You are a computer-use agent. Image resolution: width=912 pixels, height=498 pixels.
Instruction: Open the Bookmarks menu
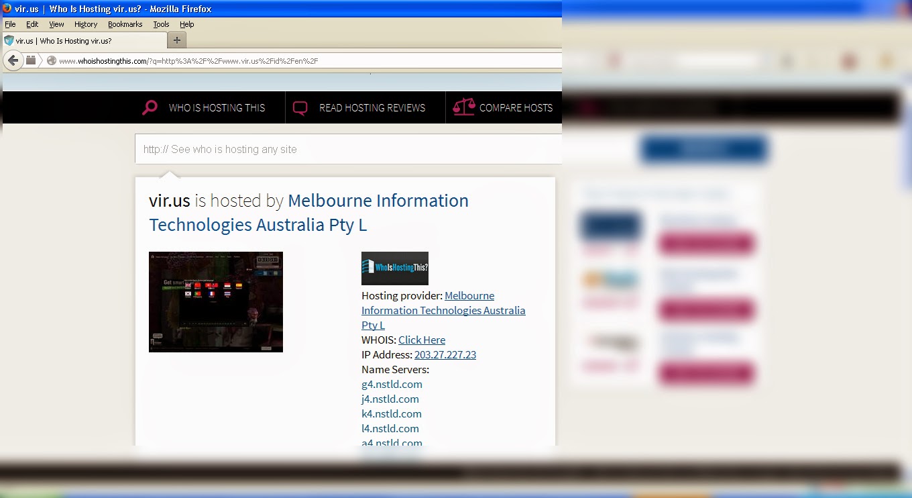coord(125,24)
